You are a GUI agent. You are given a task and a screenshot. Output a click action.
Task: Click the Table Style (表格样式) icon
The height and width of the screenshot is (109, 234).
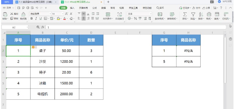(172, 14)
